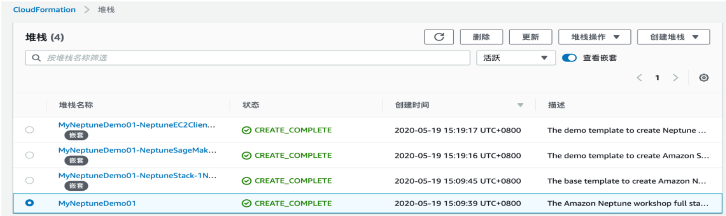This screenshot has height=216, width=726.
Task: Open 堆栈操作 dropdown menu
Action: (594, 37)
